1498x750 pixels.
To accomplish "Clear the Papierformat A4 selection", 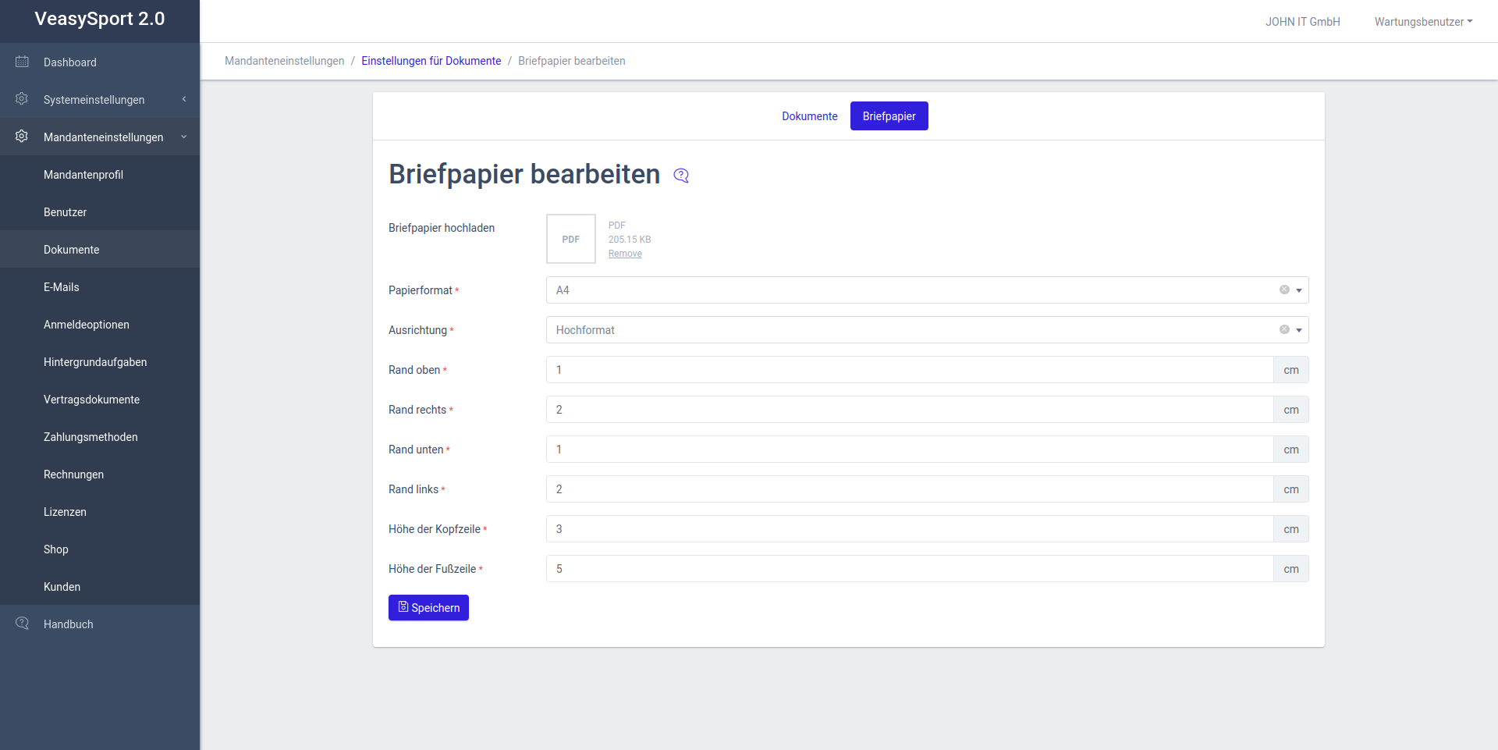I will tap(1284, 290).
